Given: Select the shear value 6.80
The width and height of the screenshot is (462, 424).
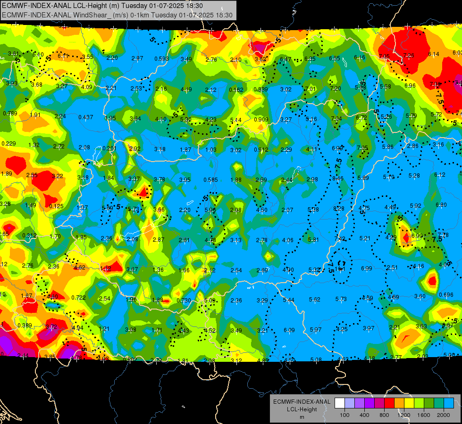Looking at the screenshot, I should [x=441, y=205].
